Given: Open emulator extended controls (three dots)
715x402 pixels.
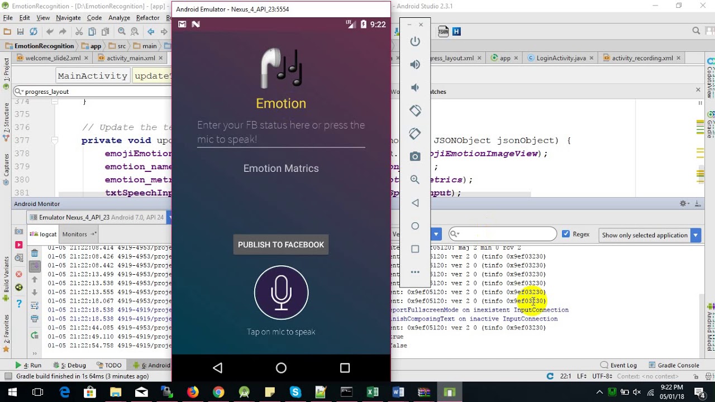Looking at the screenshot, I should pyautogui.click(x=415, y=272).
